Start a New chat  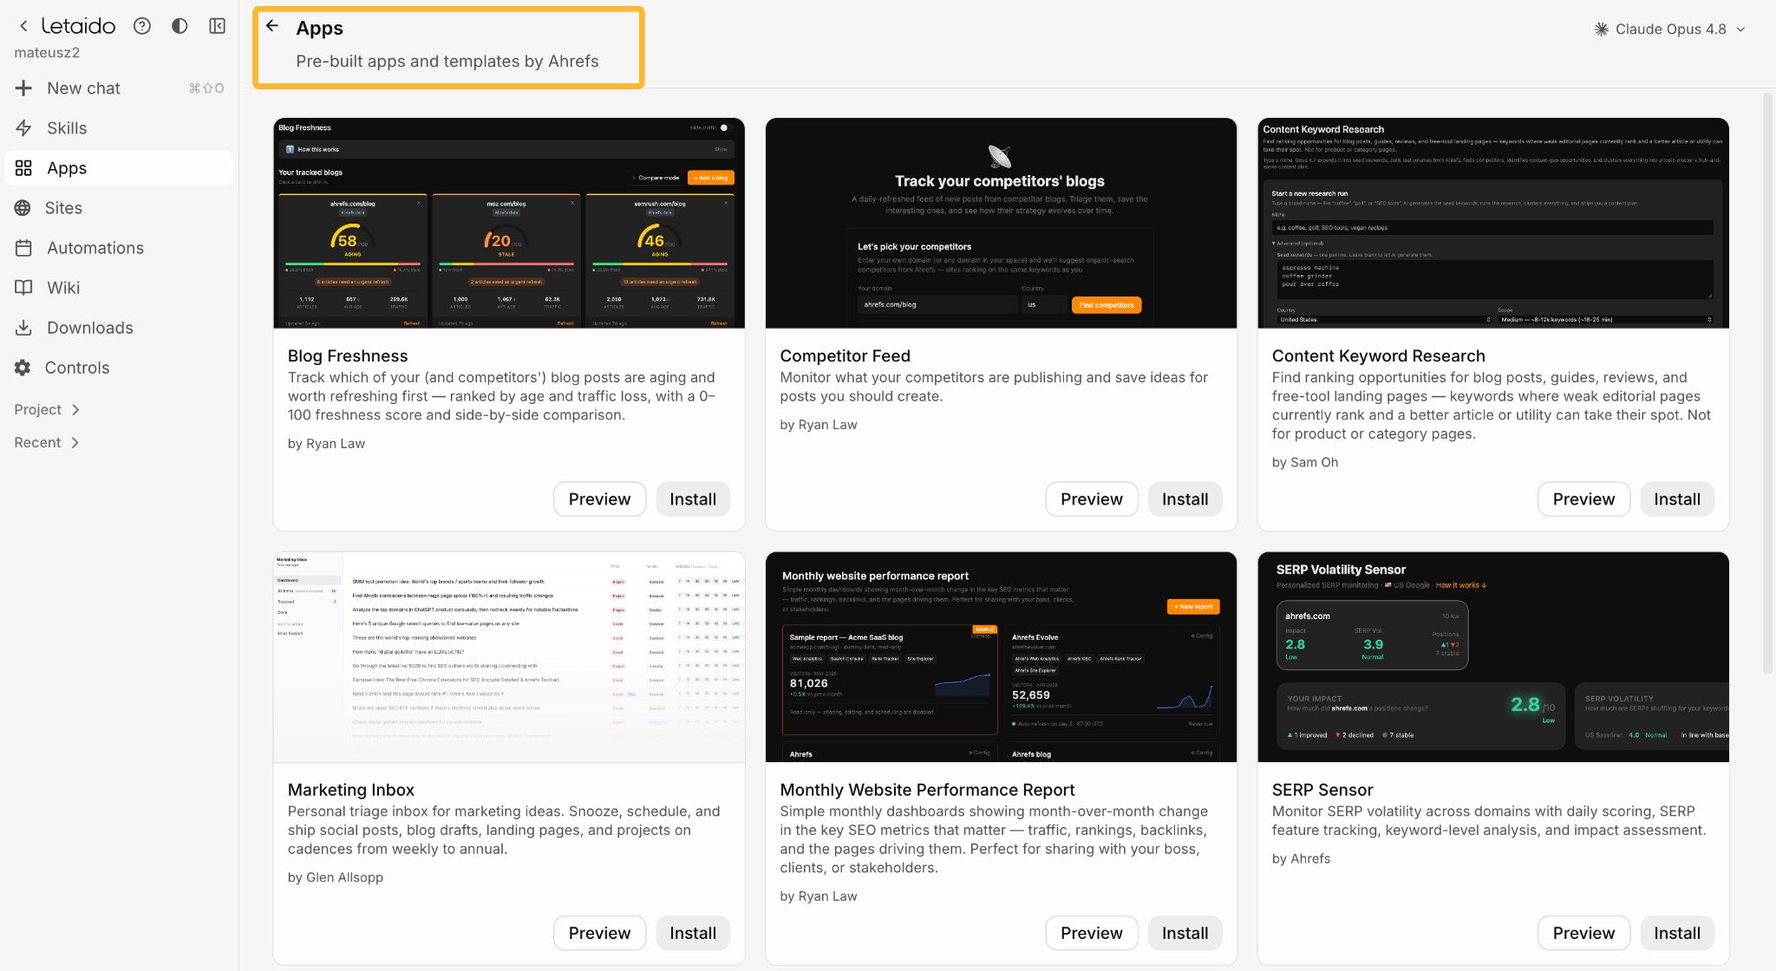coord(120,88)
